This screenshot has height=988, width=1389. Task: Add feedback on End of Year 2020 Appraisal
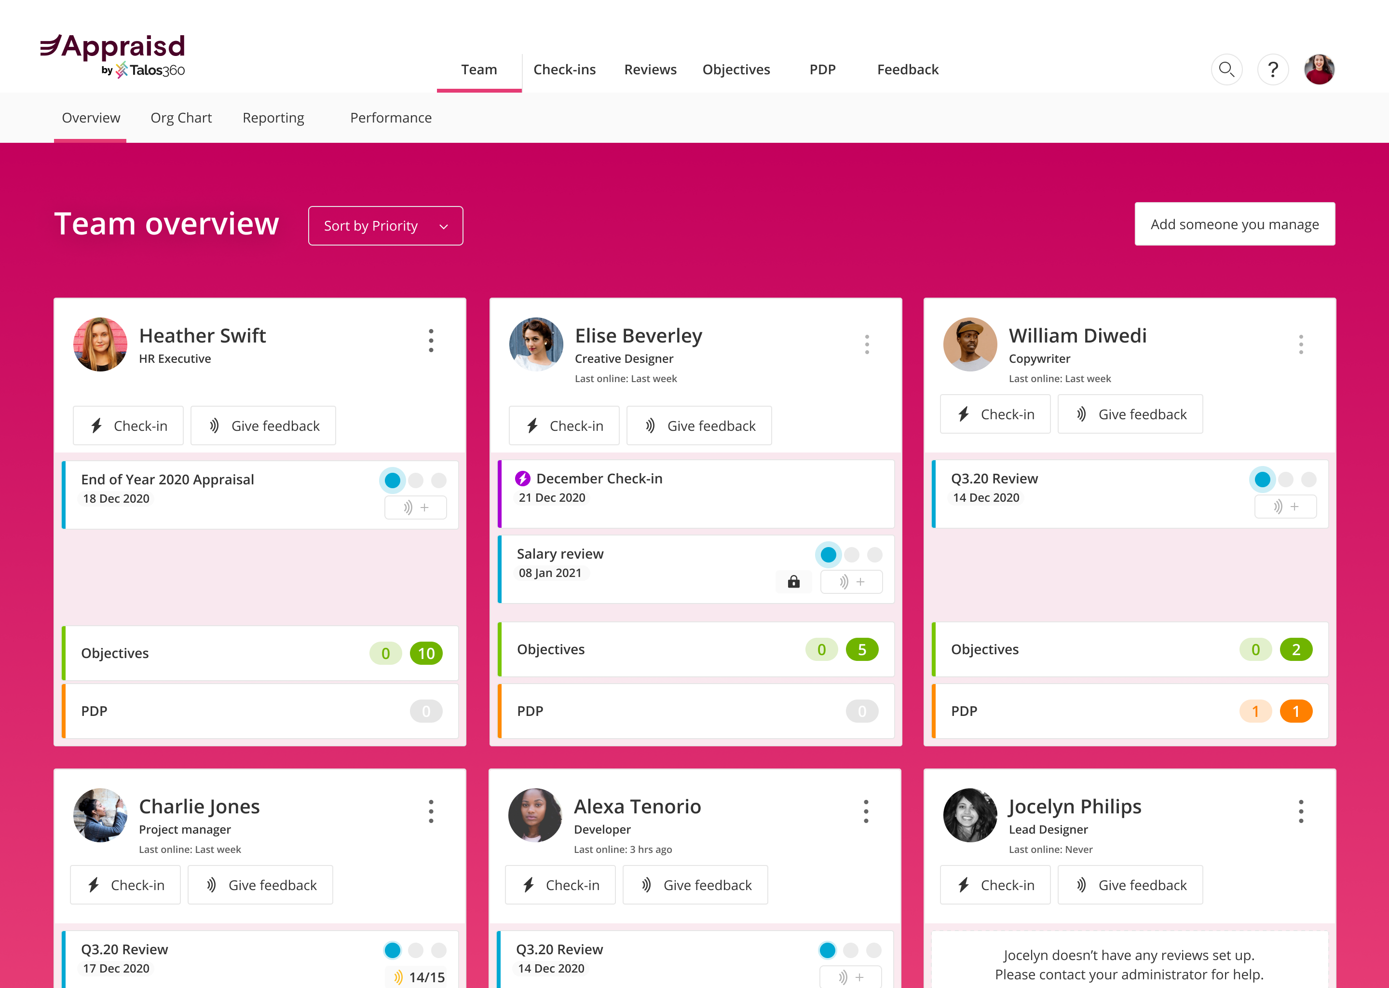(x=415, y=508)
